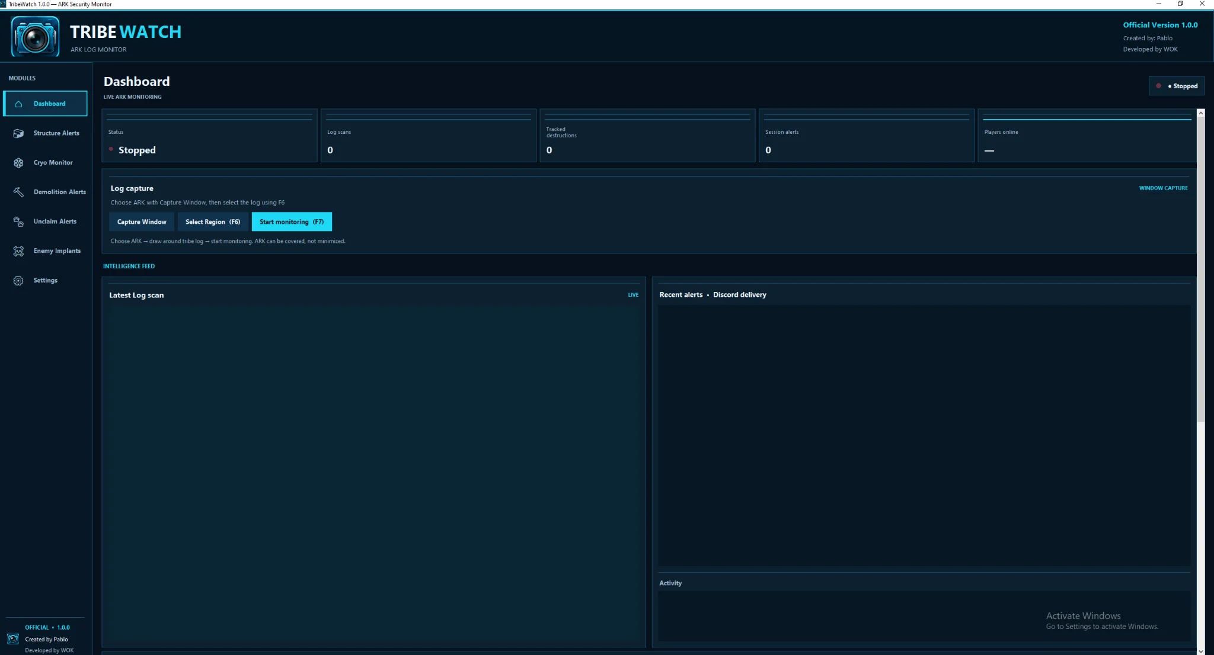Image resolution: width=1214 pixels, height=655 pixels.
Task: Click the Demolition Alerts hammer icon
Action: tap(18, 192)
